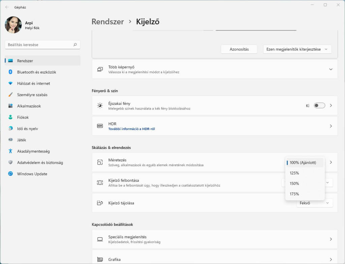The width and height of the screenshot is (345, 264).
Task: Click the Játék controller icon
Action: pyautogui.click(x=10, y=140)
